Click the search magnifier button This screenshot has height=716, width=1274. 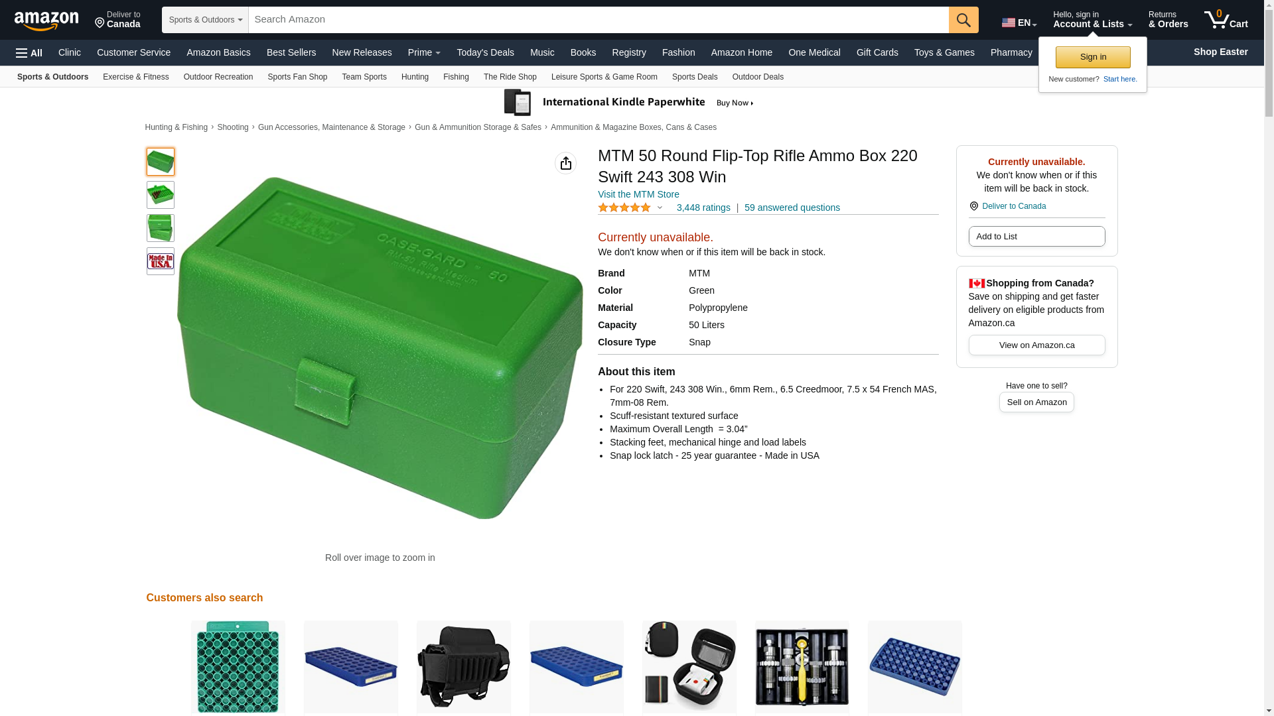pos(963,20)
